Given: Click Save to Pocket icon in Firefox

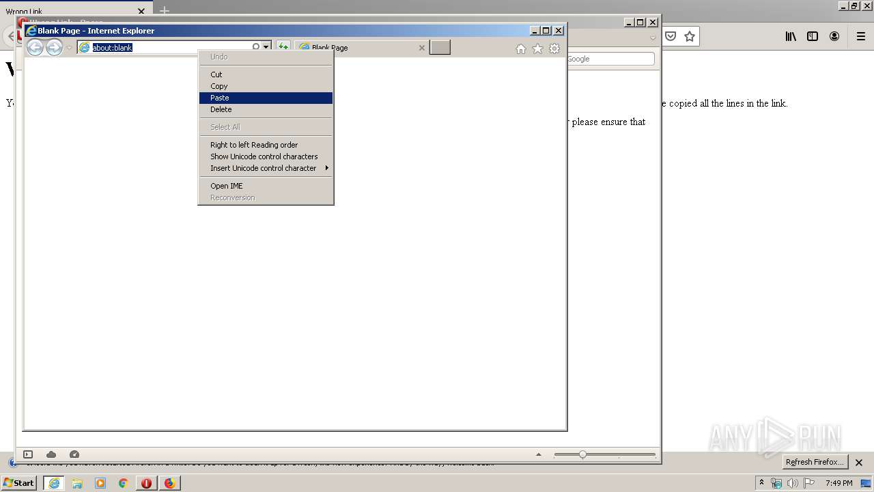Looking at the screenshot, I should tap(671, 36).
